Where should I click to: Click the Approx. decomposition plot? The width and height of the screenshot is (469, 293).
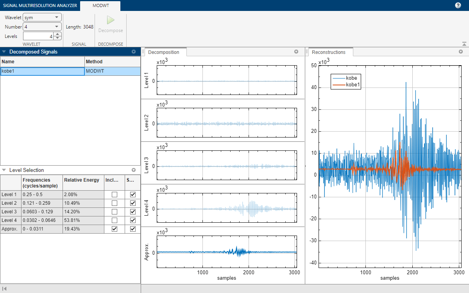(x=226, y=252)
